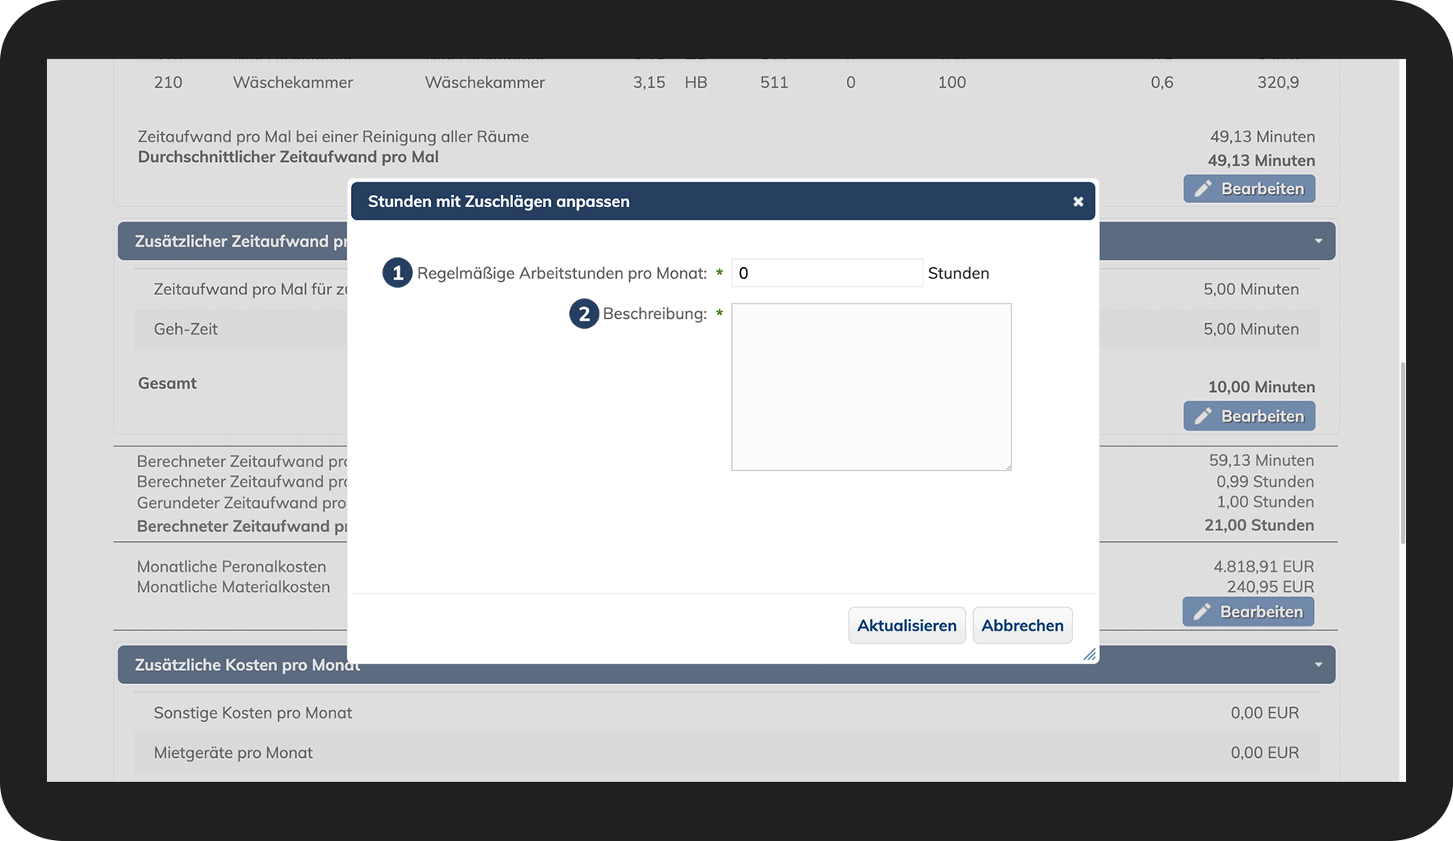Select Mietgeräte pro Monat row

click(726, 753)
